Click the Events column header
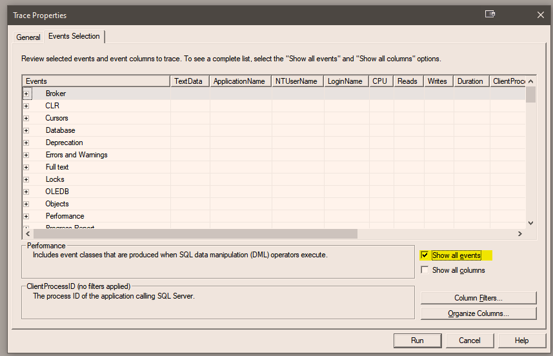 (96, 81)
